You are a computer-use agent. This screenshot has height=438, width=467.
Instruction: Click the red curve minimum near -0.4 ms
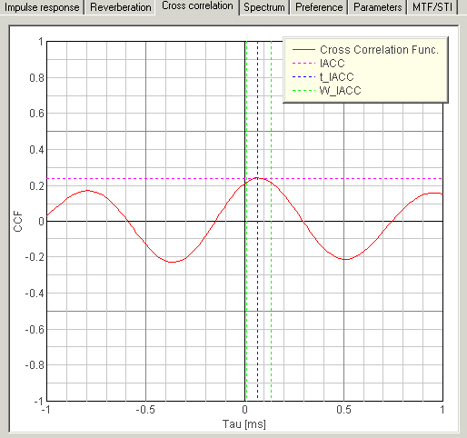coord(172,262)
